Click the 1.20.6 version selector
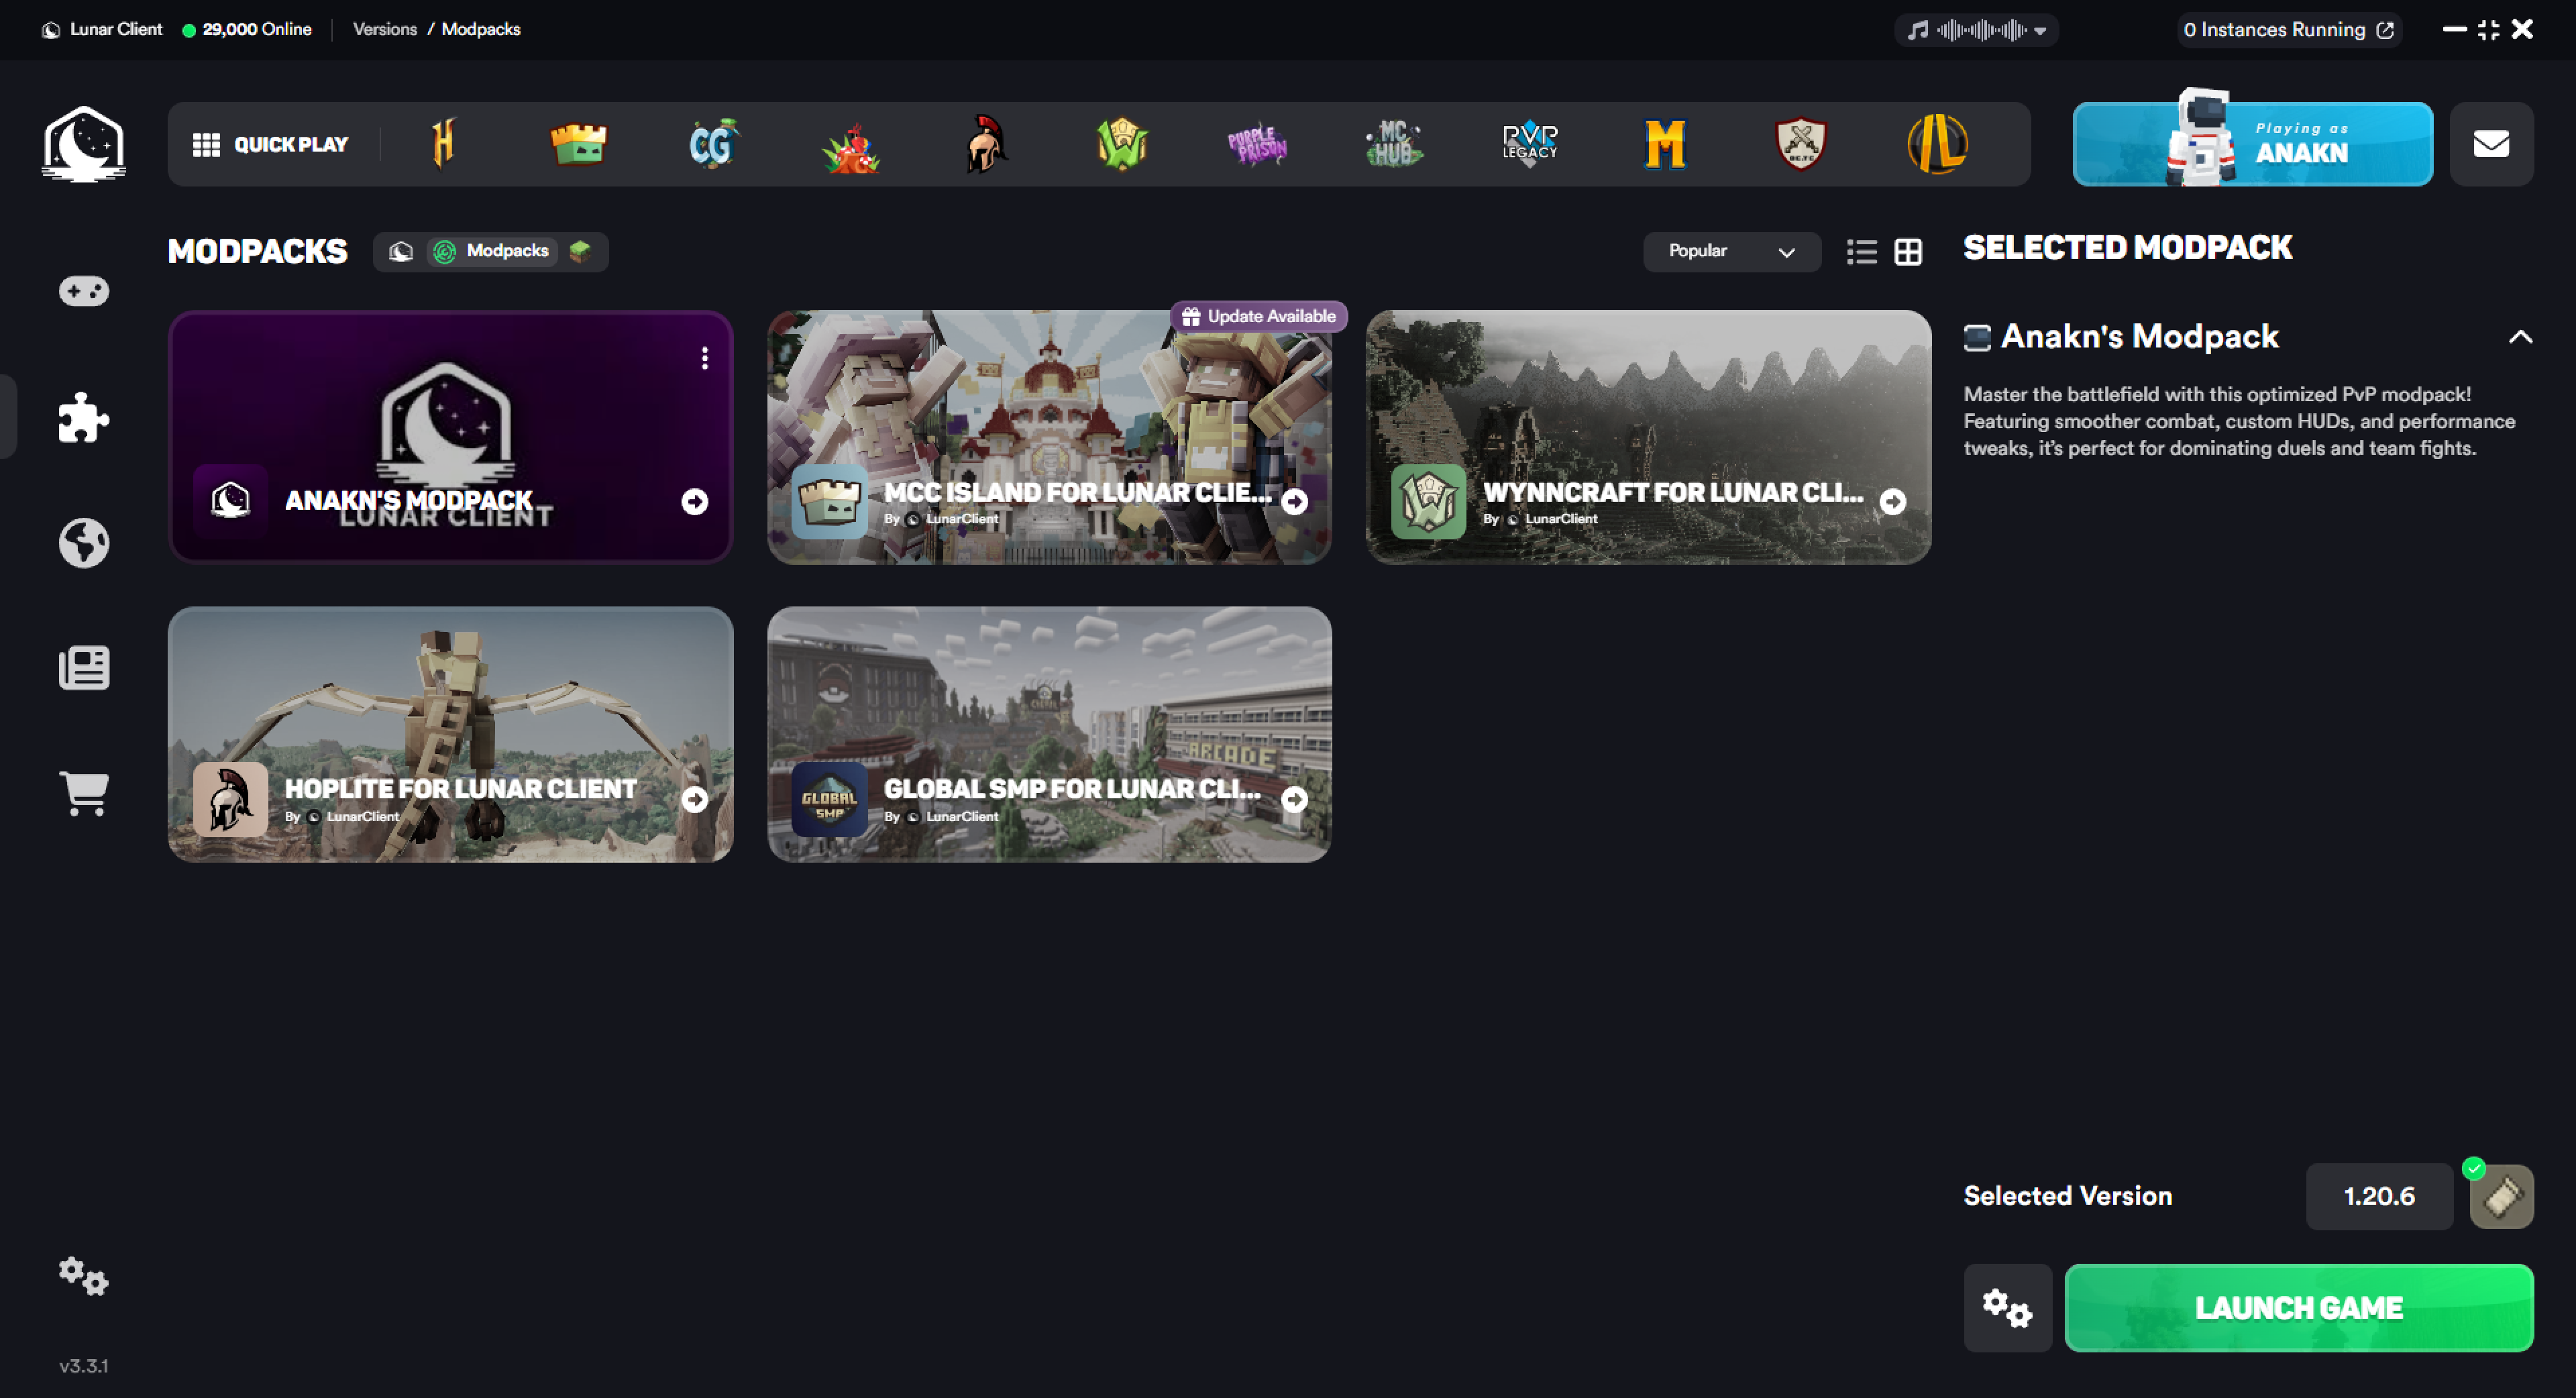This screenshot has width=2576, height=1398. click(x=2379, y=1196)
